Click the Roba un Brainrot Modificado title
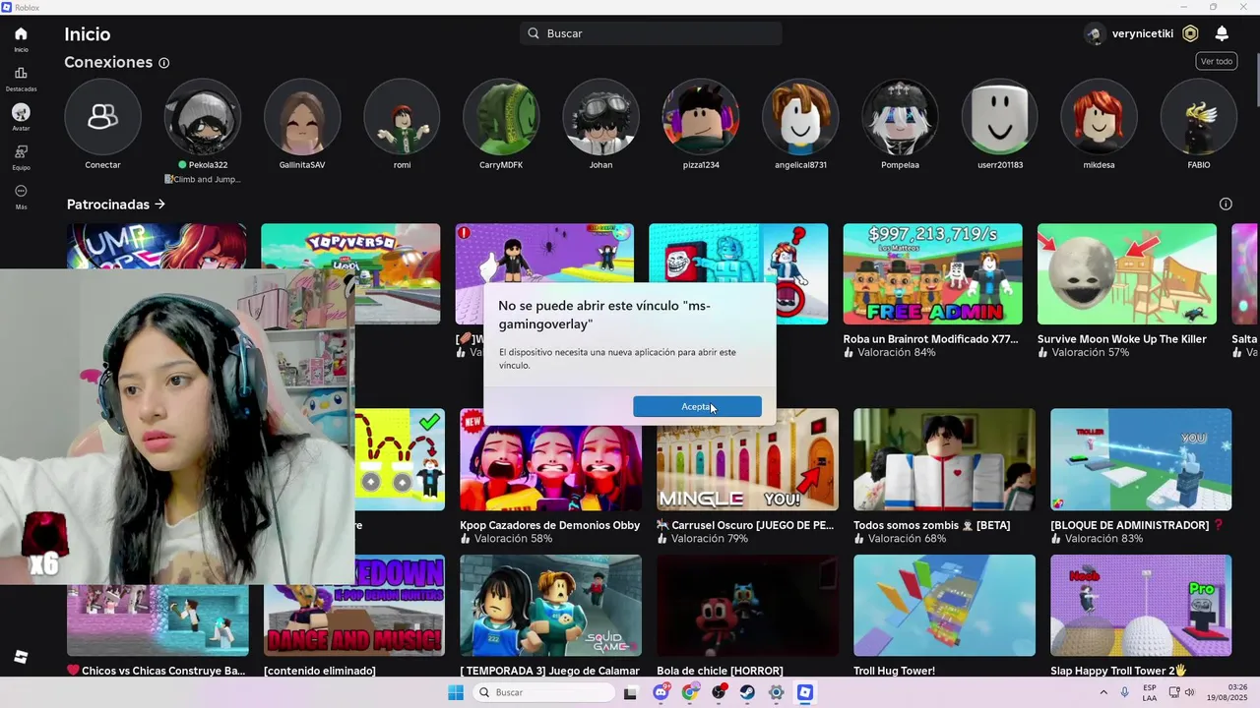 tap(930, 339)
